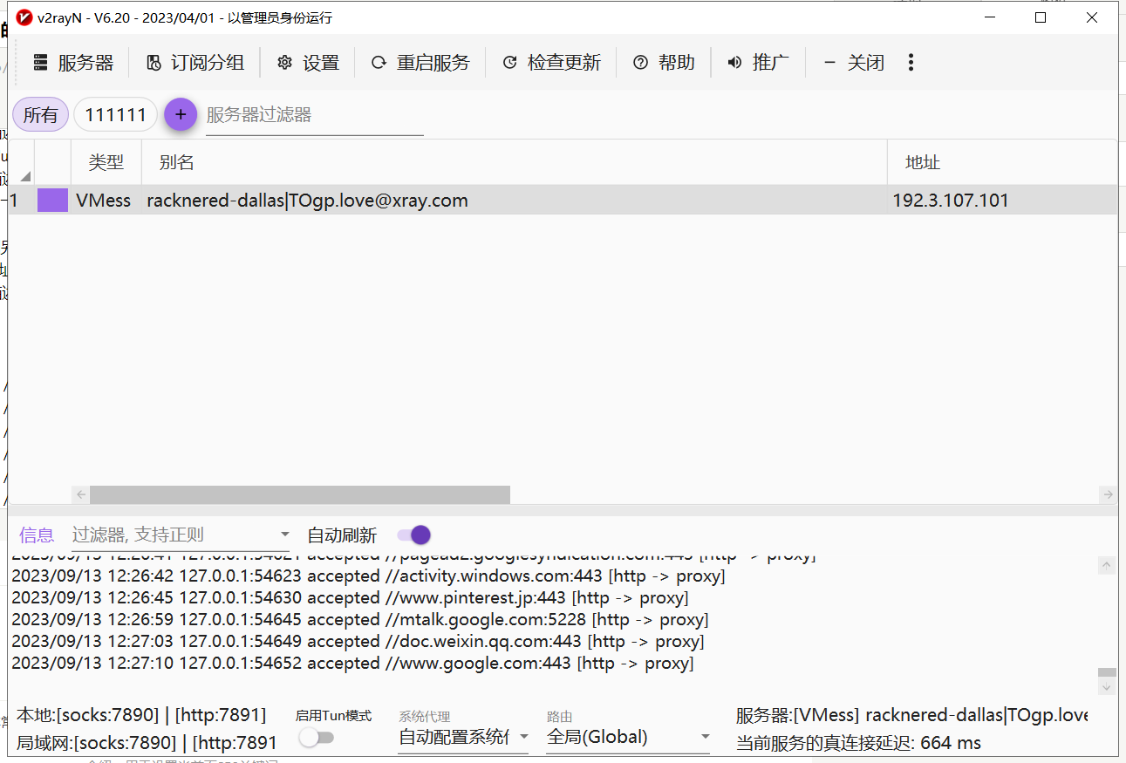Screen dimensions: 1126x763
Task: Toggle the 启用Tun模式 switch
Action: (316, 738)
